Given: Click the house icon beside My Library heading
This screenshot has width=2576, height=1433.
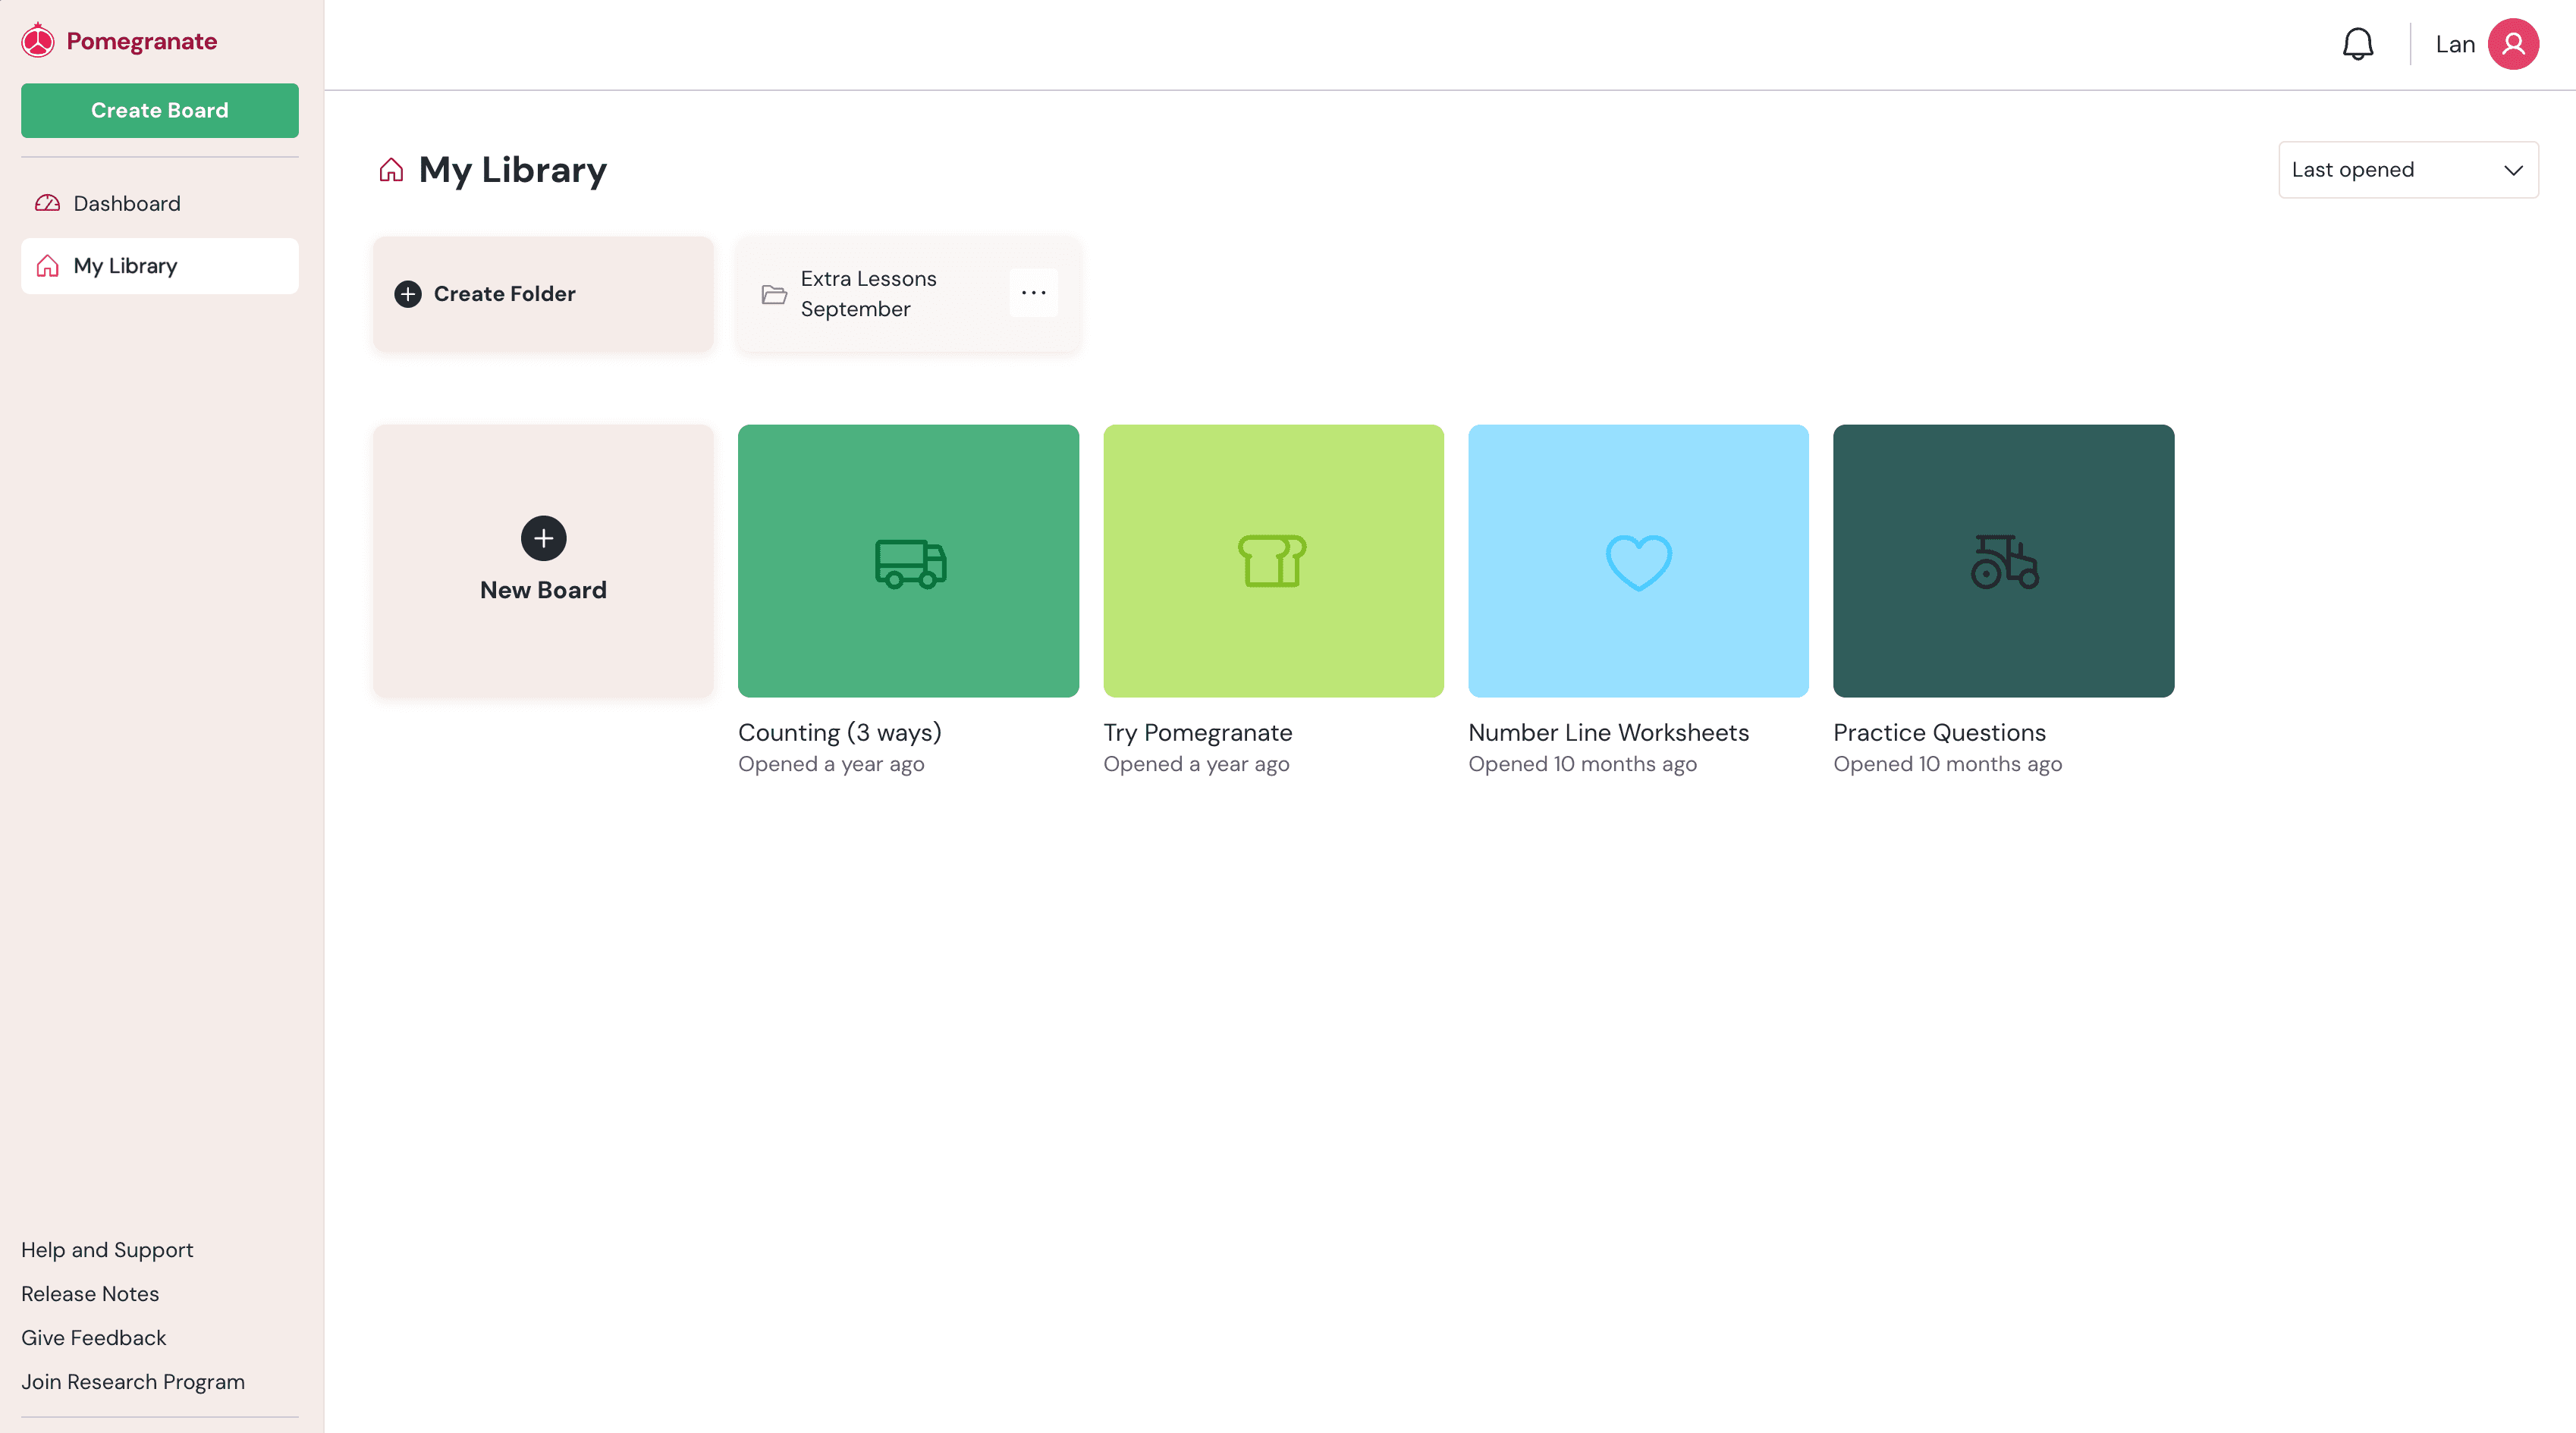Looking at the screenshot, I should (x=391, y=170).
